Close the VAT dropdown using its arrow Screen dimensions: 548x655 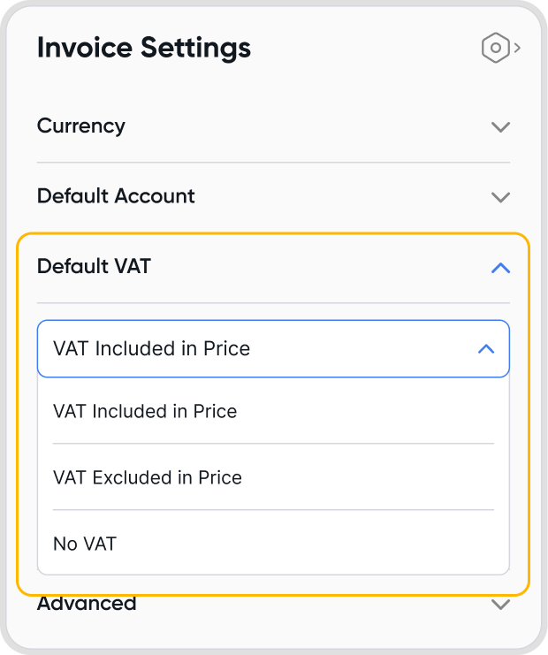click(485, 349)
